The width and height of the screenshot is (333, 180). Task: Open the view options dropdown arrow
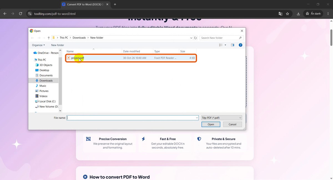click(225, 45)
